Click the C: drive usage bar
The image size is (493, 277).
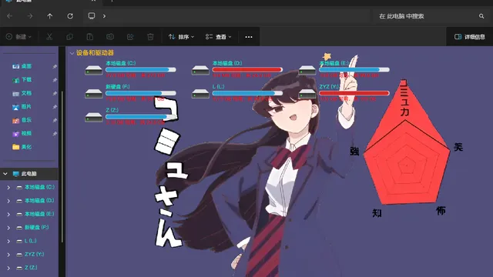(x=141, y=70)
